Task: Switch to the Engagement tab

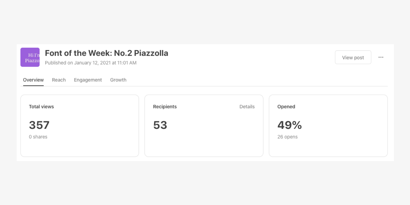Action: coord(88,80)
